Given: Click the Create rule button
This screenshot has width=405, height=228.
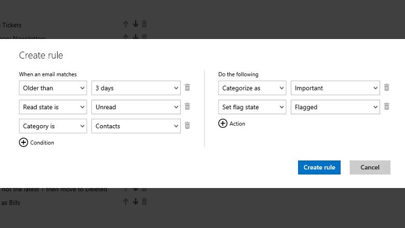Looking at the screenshot, I should 319,167.
